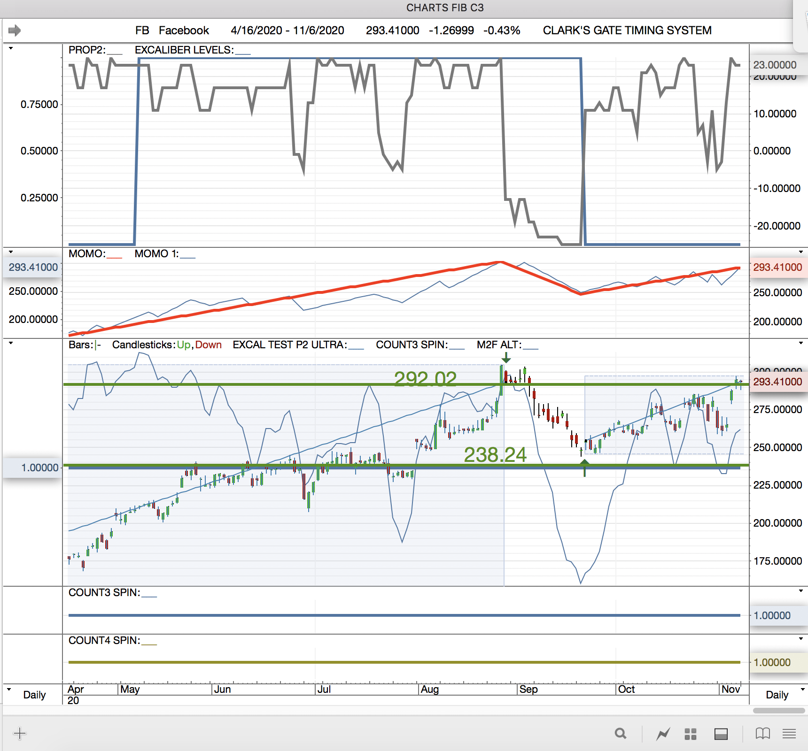Image resolution: width=808 pixels, height=751 pixels.
Task: Click the gray arrow icon beside FB
Action: click(x=15, y=31)
